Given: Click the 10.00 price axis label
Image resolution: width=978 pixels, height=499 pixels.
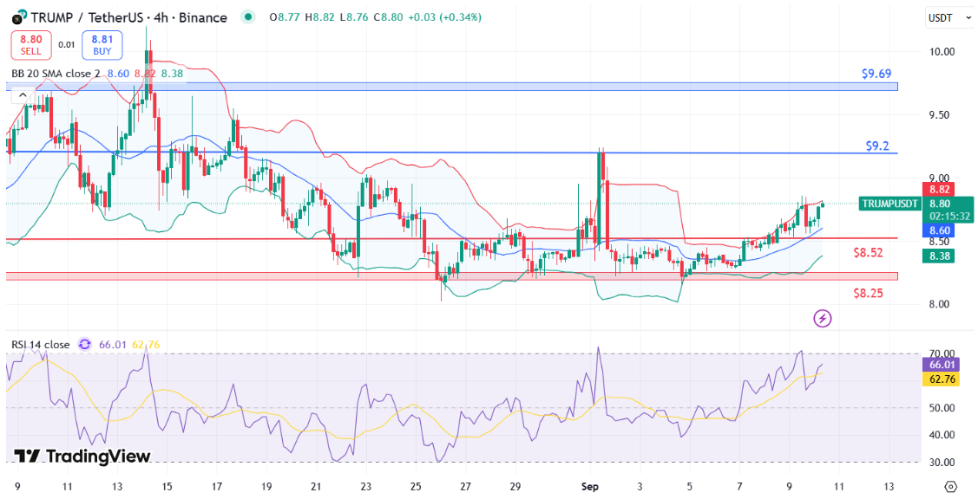Looking at the screenshot, I should (x=940, y=52).
